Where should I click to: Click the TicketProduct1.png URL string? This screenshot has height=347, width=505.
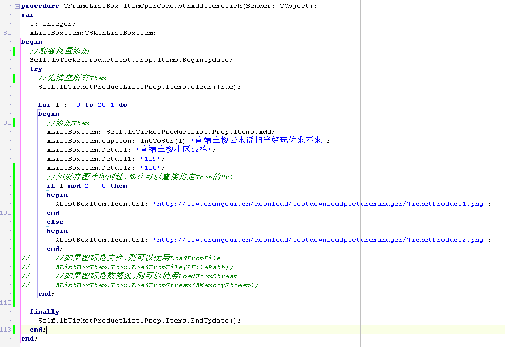[322, 204]
